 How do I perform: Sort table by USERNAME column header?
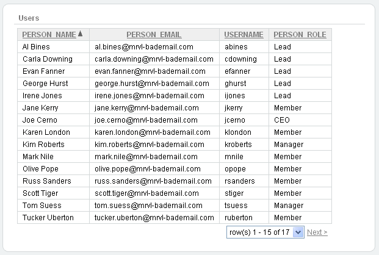coord(244,35)
